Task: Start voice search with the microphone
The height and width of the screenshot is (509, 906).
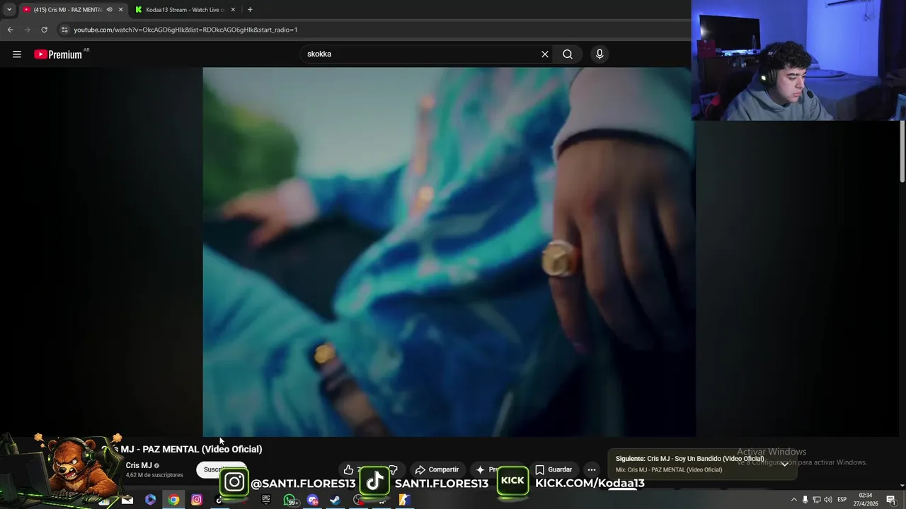Action: tap(600, 54)
